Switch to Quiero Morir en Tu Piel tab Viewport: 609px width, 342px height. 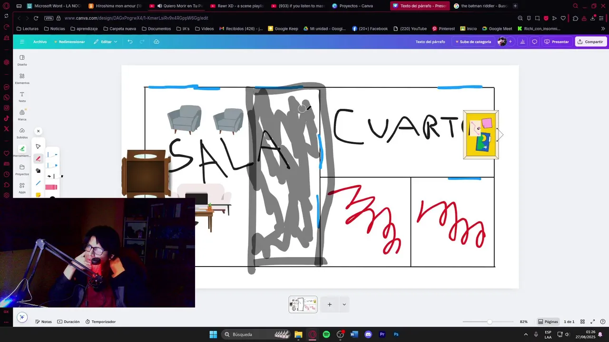tap(177, 6)
